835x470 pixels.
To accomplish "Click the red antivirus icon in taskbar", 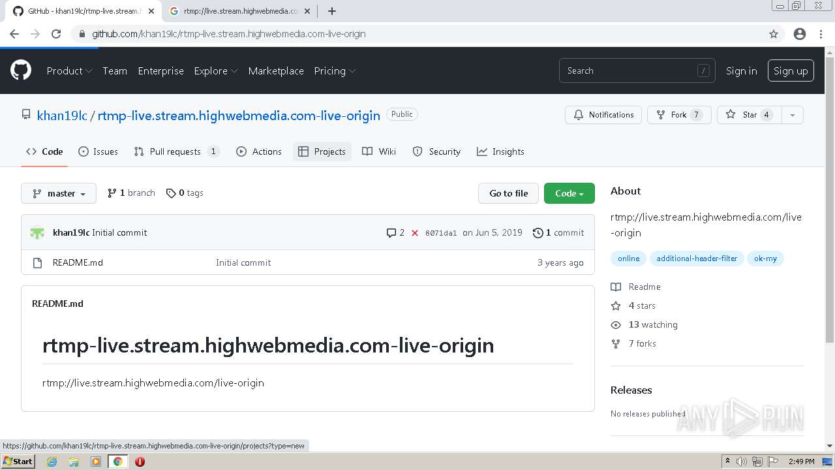I will (140, 462).
